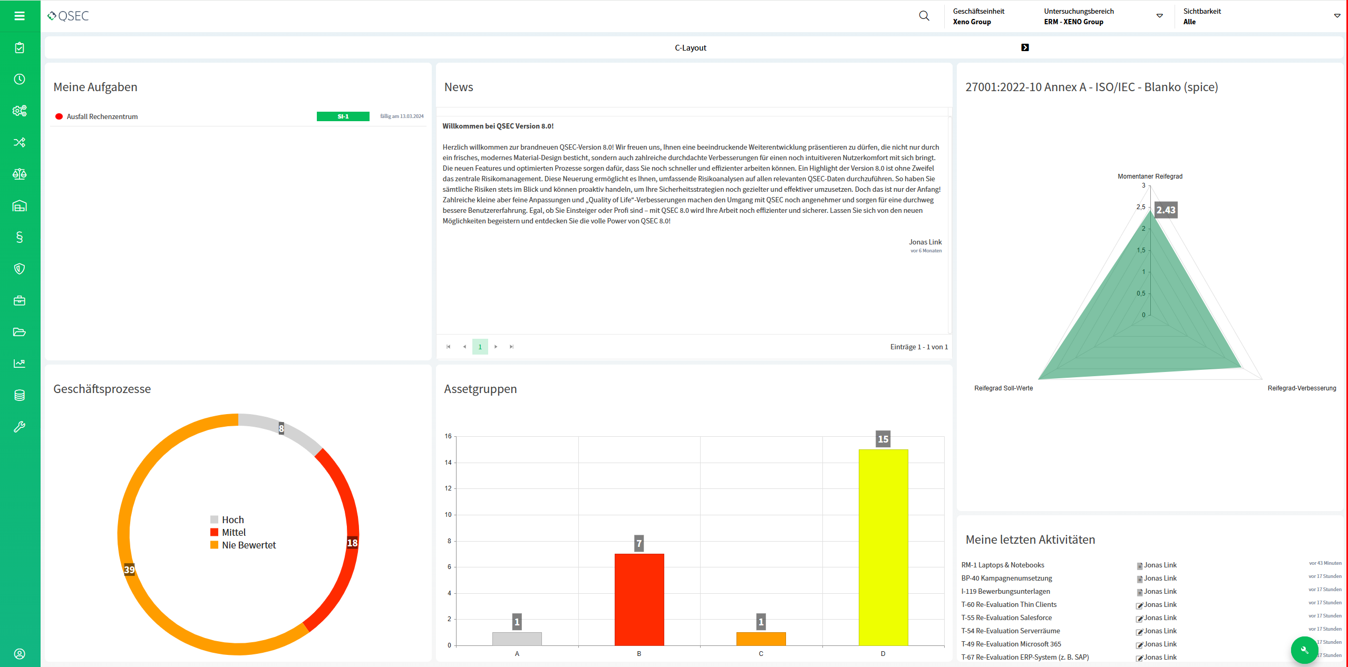
Task: Open the Sichtbarkeit dropdown
Action: pyautogui.click(x=1337, y=16)
